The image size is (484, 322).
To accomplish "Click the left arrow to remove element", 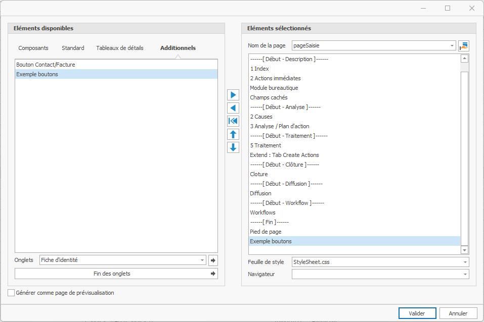I will pos(233,108).
